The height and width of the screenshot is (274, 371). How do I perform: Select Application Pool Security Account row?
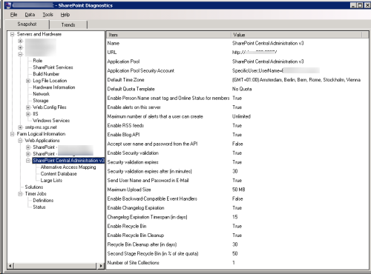(x=237, y=71)
